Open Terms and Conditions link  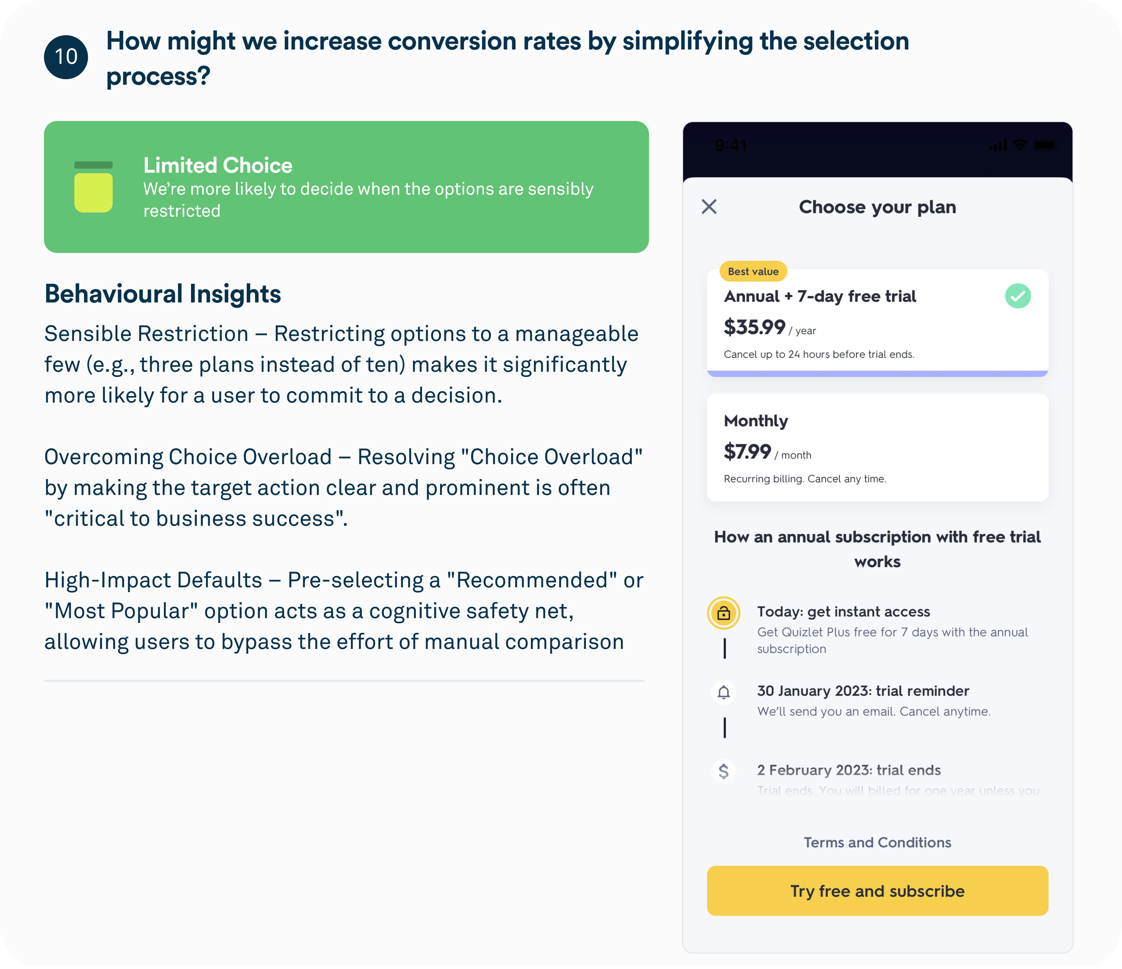click(877, 842)
